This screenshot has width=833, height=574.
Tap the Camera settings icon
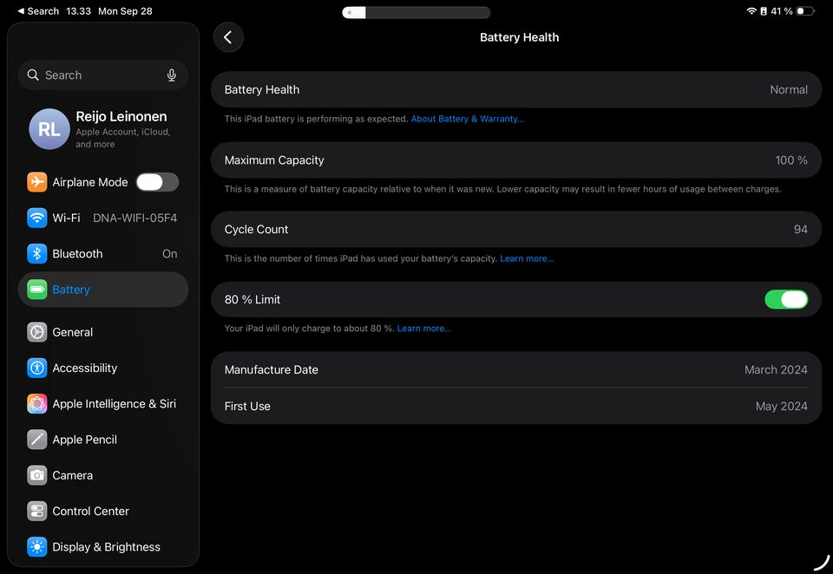(x=37, y=475)
